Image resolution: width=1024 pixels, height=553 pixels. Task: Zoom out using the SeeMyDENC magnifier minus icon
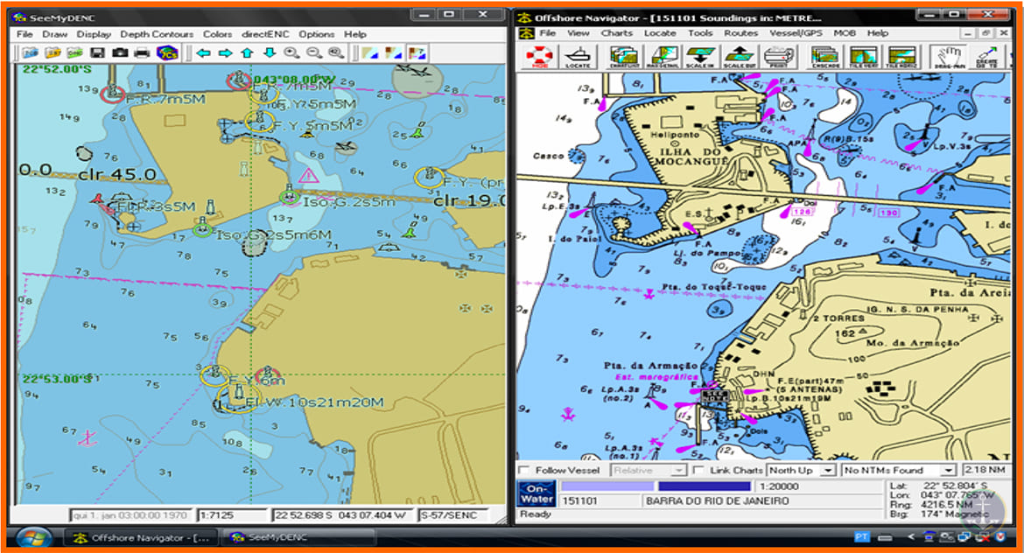click(x=314, y=52)
